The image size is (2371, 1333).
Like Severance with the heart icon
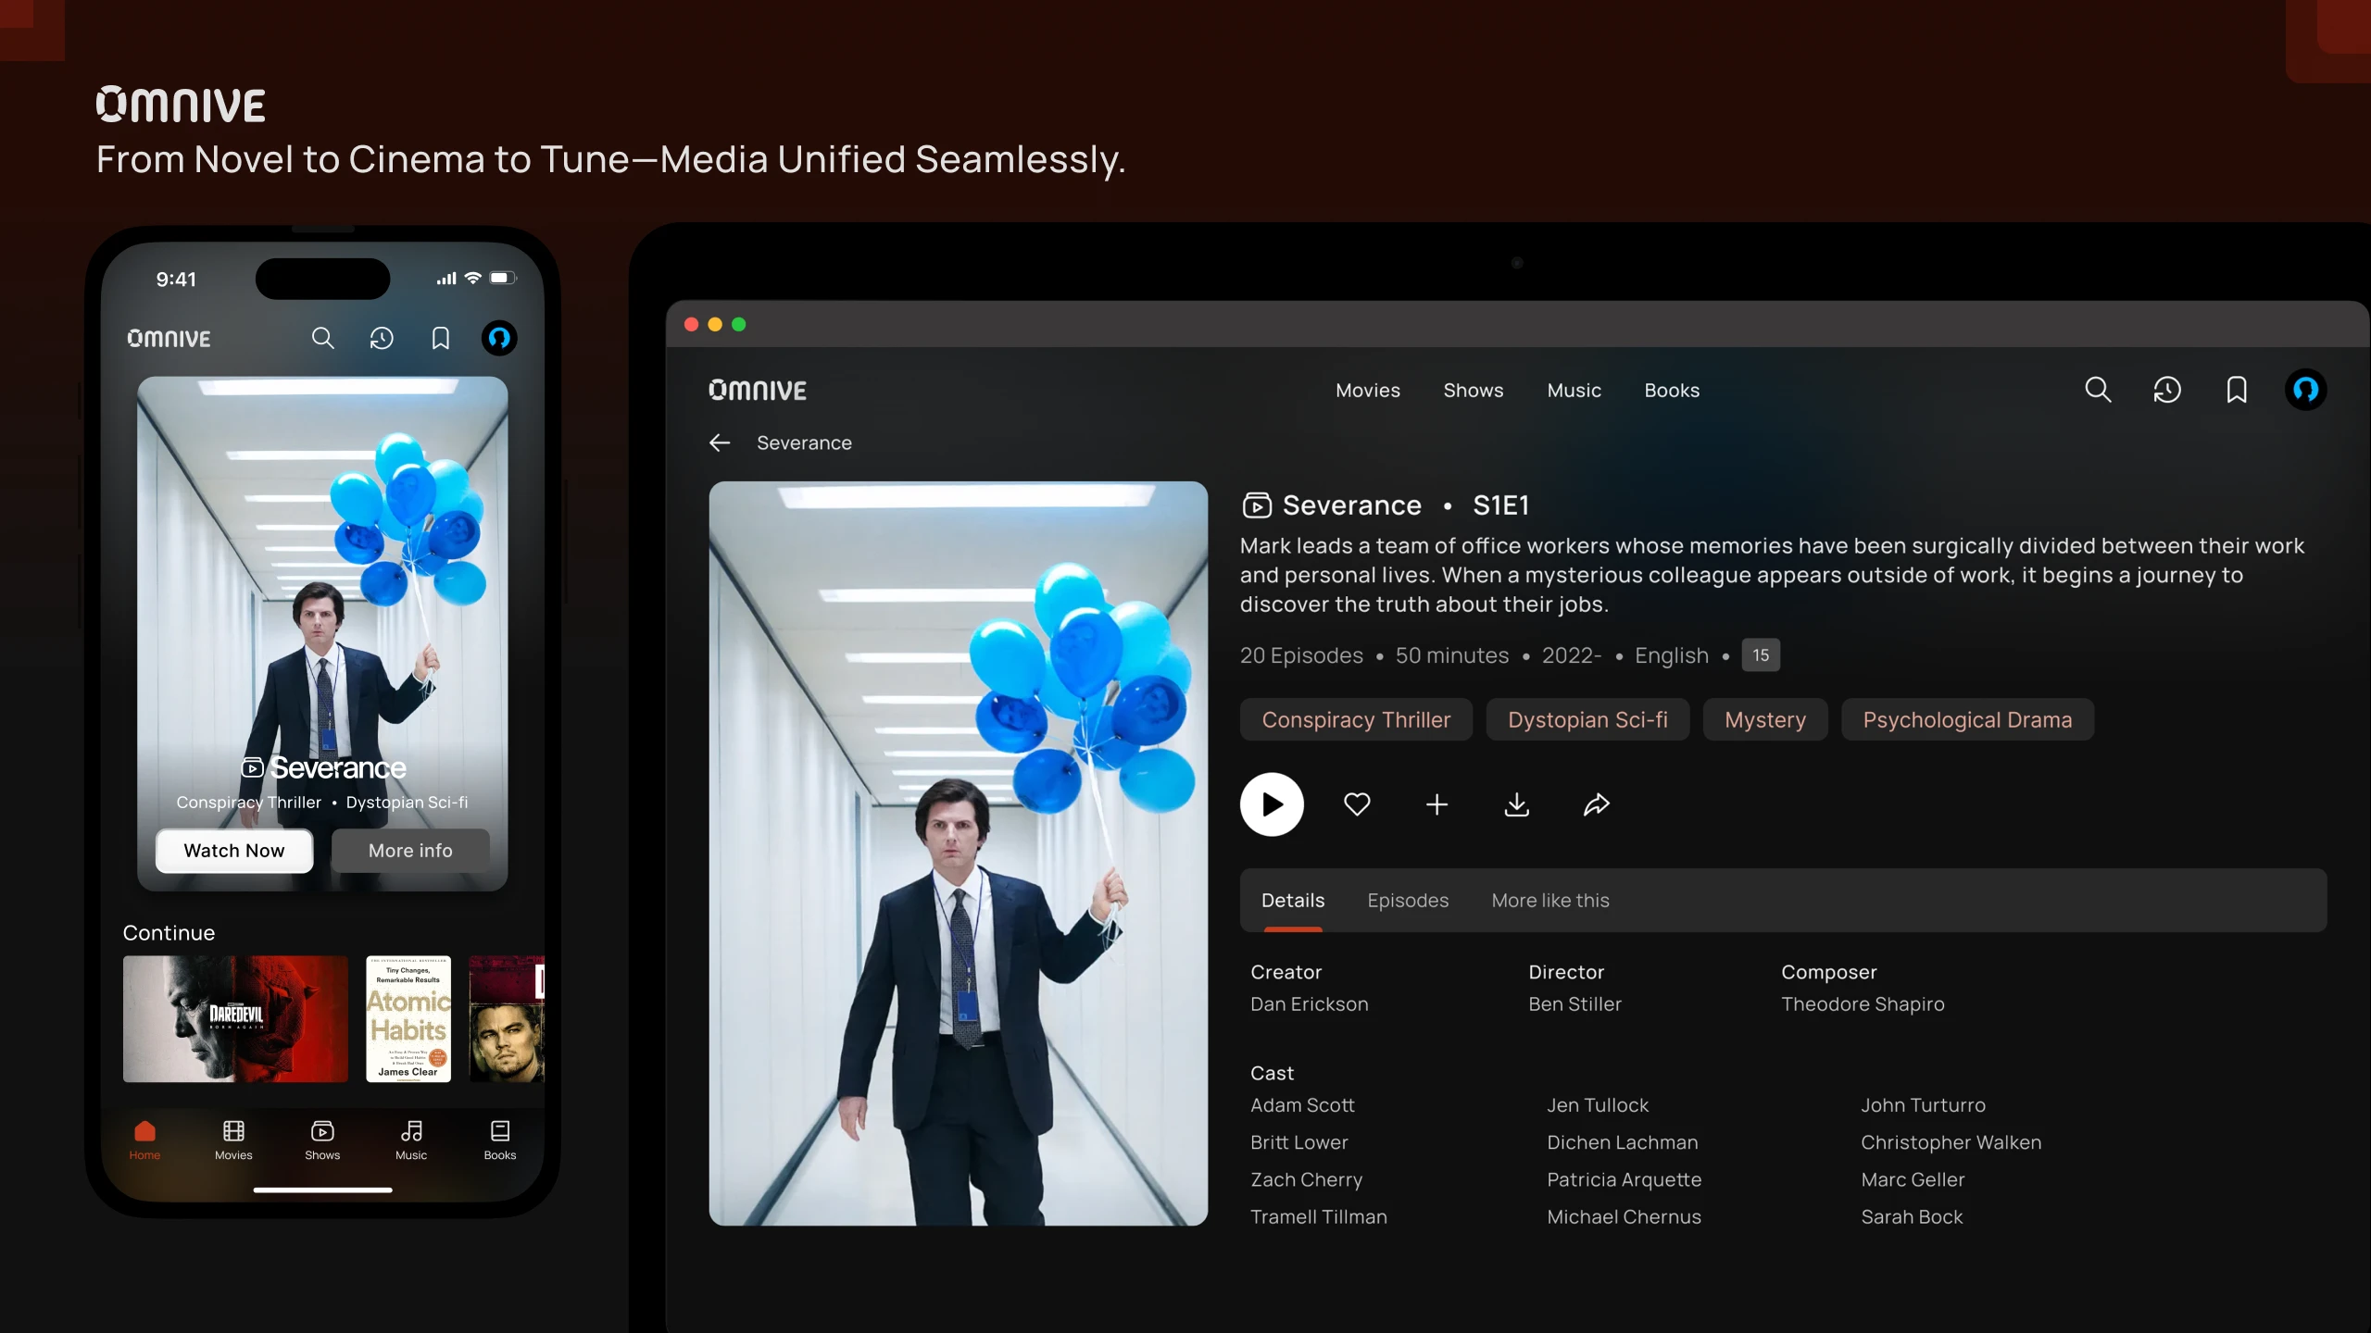click(1357, 804)
